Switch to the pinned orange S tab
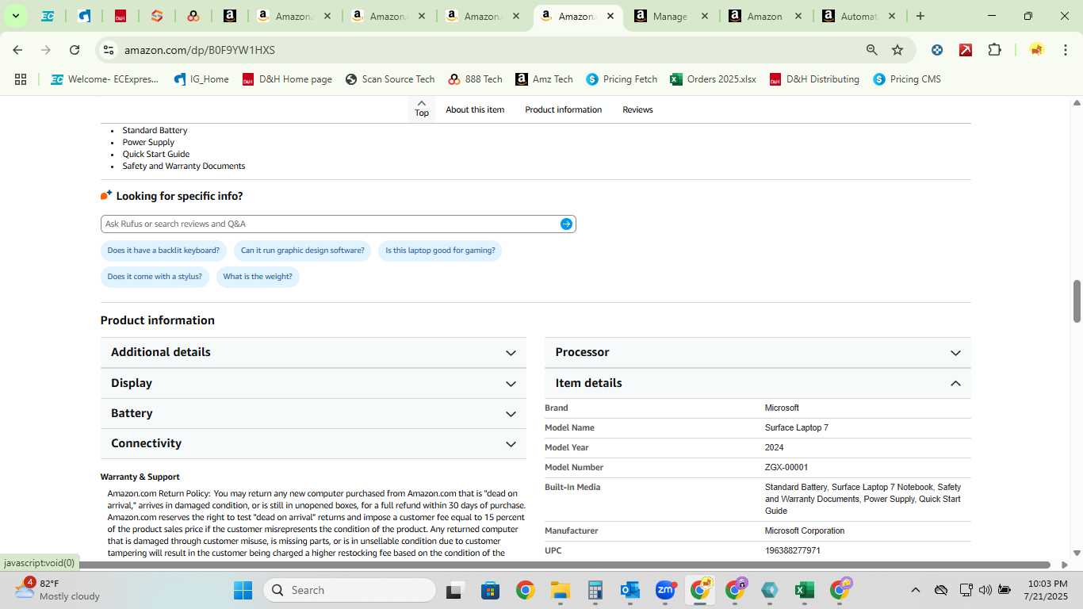Image resolution: width=1083 pixels, height=609 pixels. tap(157, 16)
